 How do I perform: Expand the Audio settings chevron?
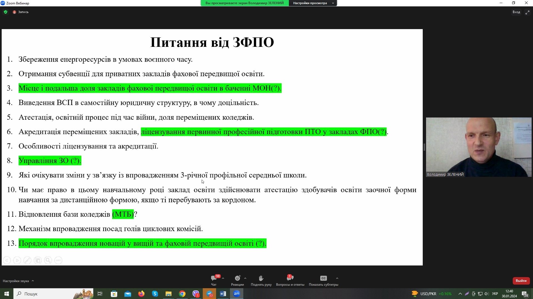(33, 281)
